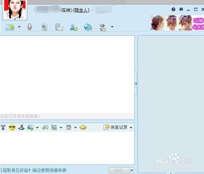Expand the notepad icon dropdown arrow
This screenshot has width=204, height=174.
75,128
